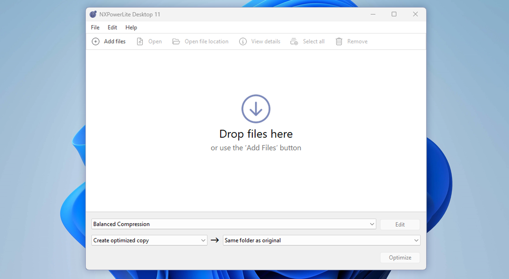509x279 pixels.
Task: Click the Drop files here area
Action: click(256, 134)
